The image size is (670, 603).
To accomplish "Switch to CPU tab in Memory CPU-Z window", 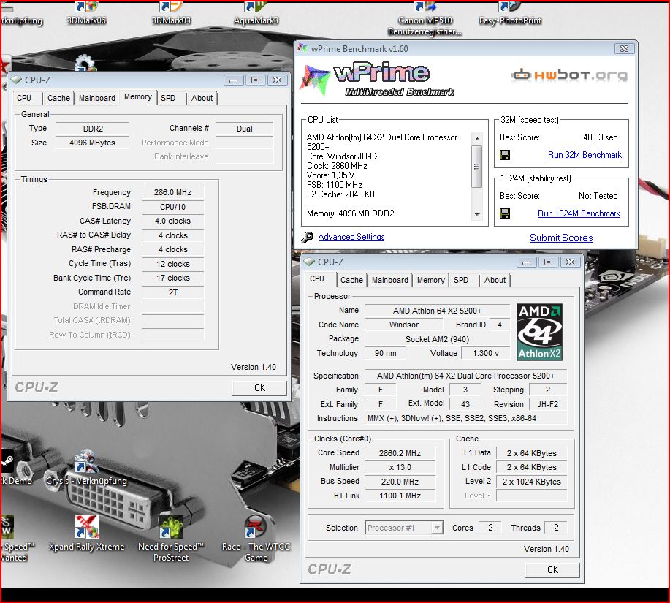I will (24, 98).
